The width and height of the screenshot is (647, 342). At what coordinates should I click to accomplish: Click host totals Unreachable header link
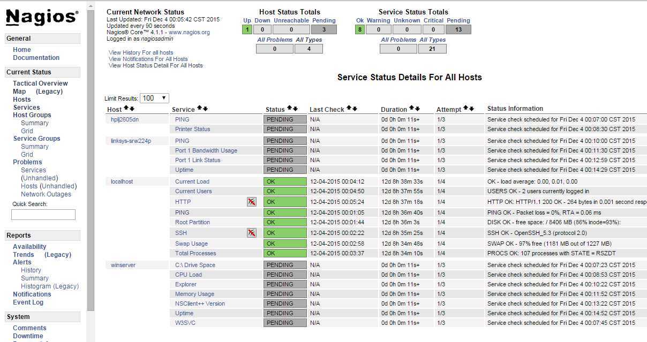(291, 20)
